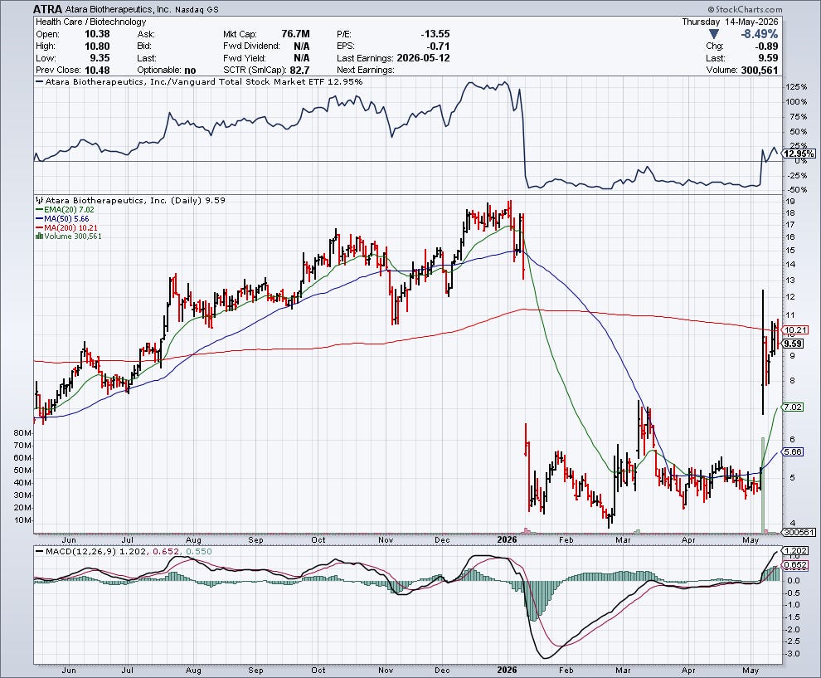Screen dimensions: 821x678
Task: Click the 9.59 last price tag on axis
Action: pyautogui.click(x=794, y=344)
